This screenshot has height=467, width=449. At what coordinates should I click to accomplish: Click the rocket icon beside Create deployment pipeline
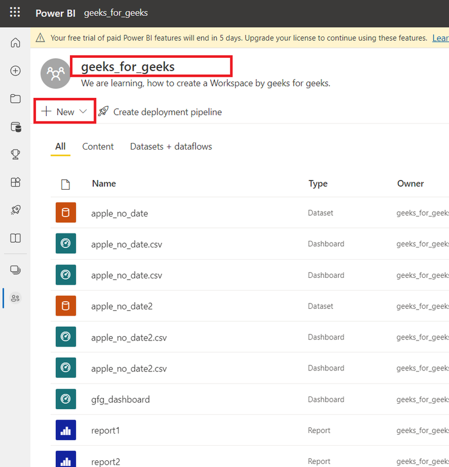[103, 111]
